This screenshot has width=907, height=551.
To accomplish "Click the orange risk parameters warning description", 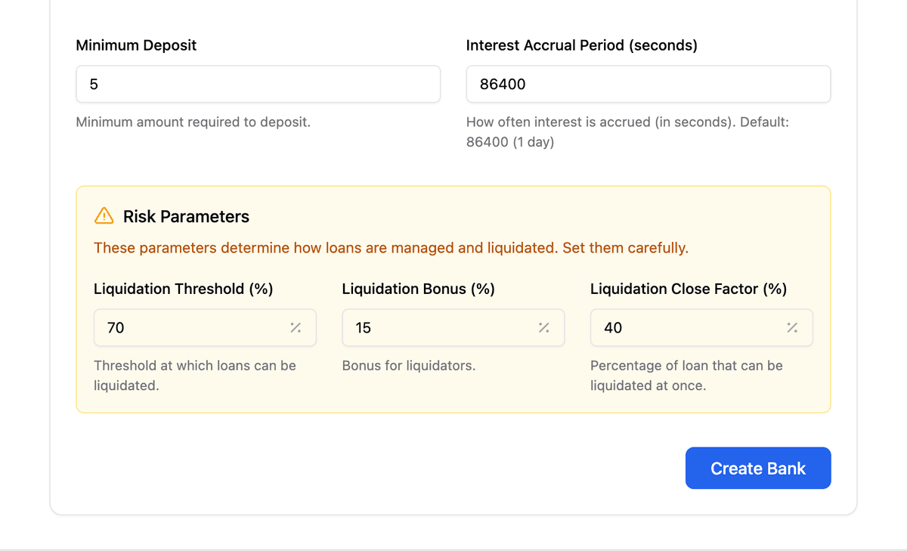I will pos(391,248).
